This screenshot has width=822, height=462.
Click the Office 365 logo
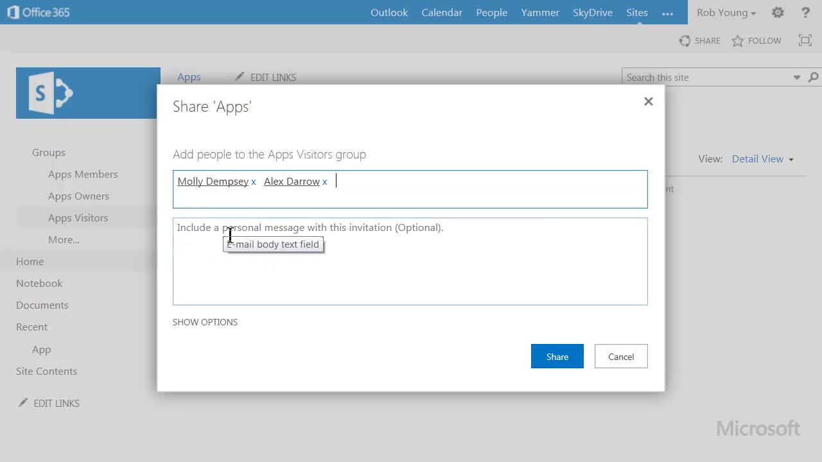coord(38,12)
